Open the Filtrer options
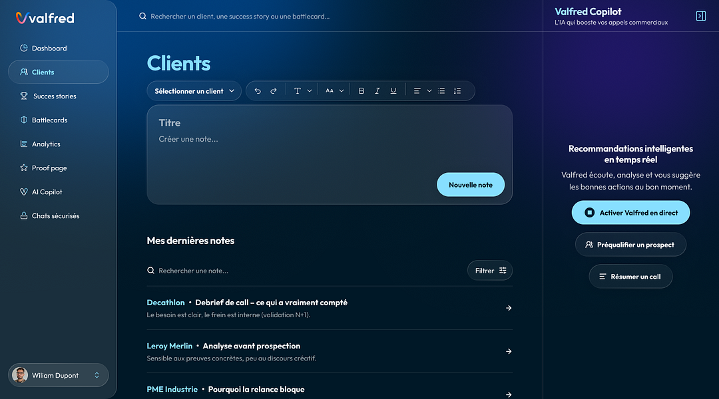The image size is (719, 399). pos(490,270)
